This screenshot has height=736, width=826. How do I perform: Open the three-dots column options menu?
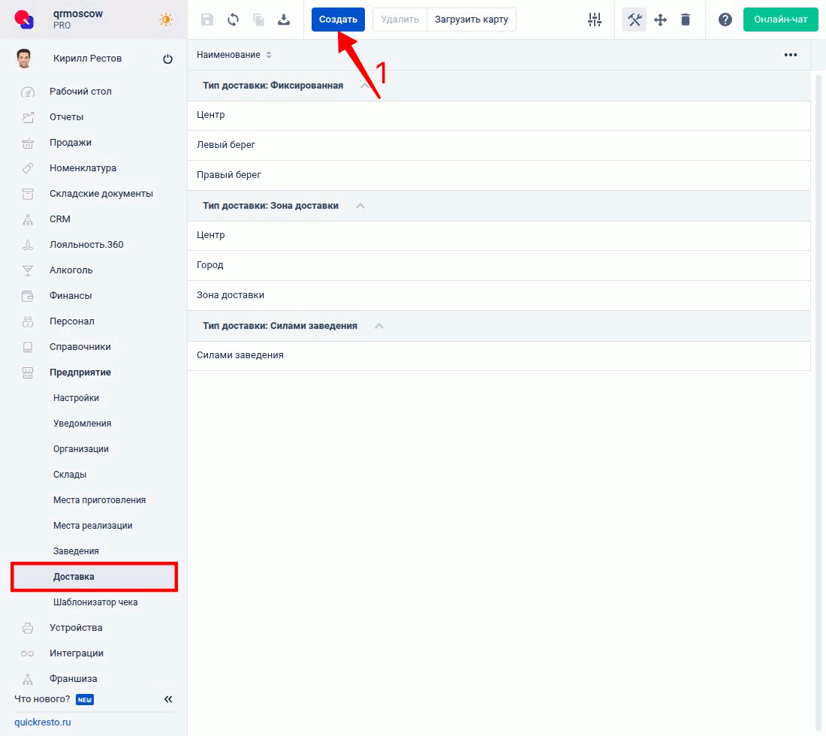[x=790, y=55]
